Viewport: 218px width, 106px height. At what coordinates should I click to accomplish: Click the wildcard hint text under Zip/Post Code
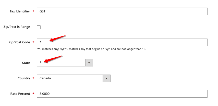91,49
